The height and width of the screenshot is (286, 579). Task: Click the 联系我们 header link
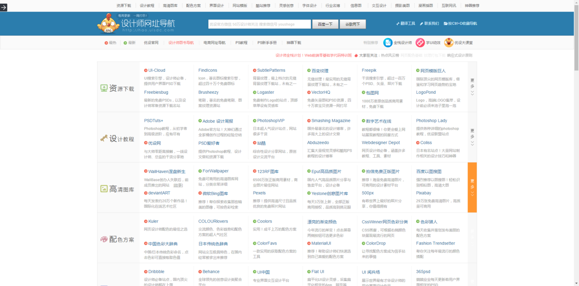(429, 23)
